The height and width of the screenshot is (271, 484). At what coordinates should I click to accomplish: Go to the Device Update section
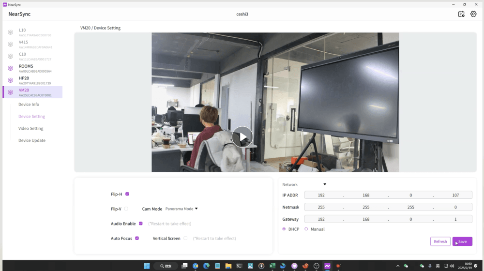pyautogui.click(x=32, y=140)
